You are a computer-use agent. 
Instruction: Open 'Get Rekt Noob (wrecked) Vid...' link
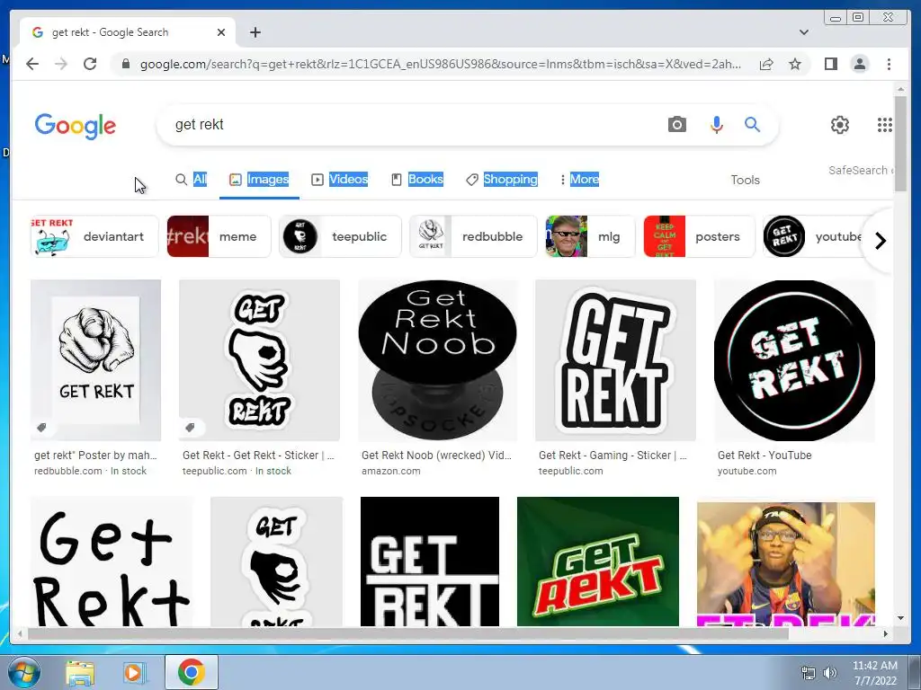[x=436, y=456]
